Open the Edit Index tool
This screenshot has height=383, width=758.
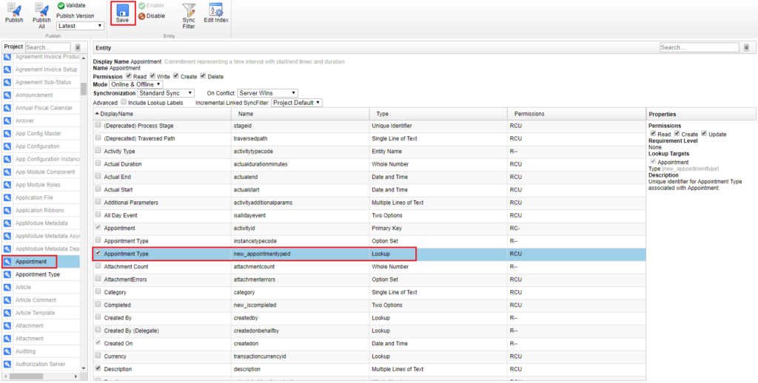coord(215,9)
